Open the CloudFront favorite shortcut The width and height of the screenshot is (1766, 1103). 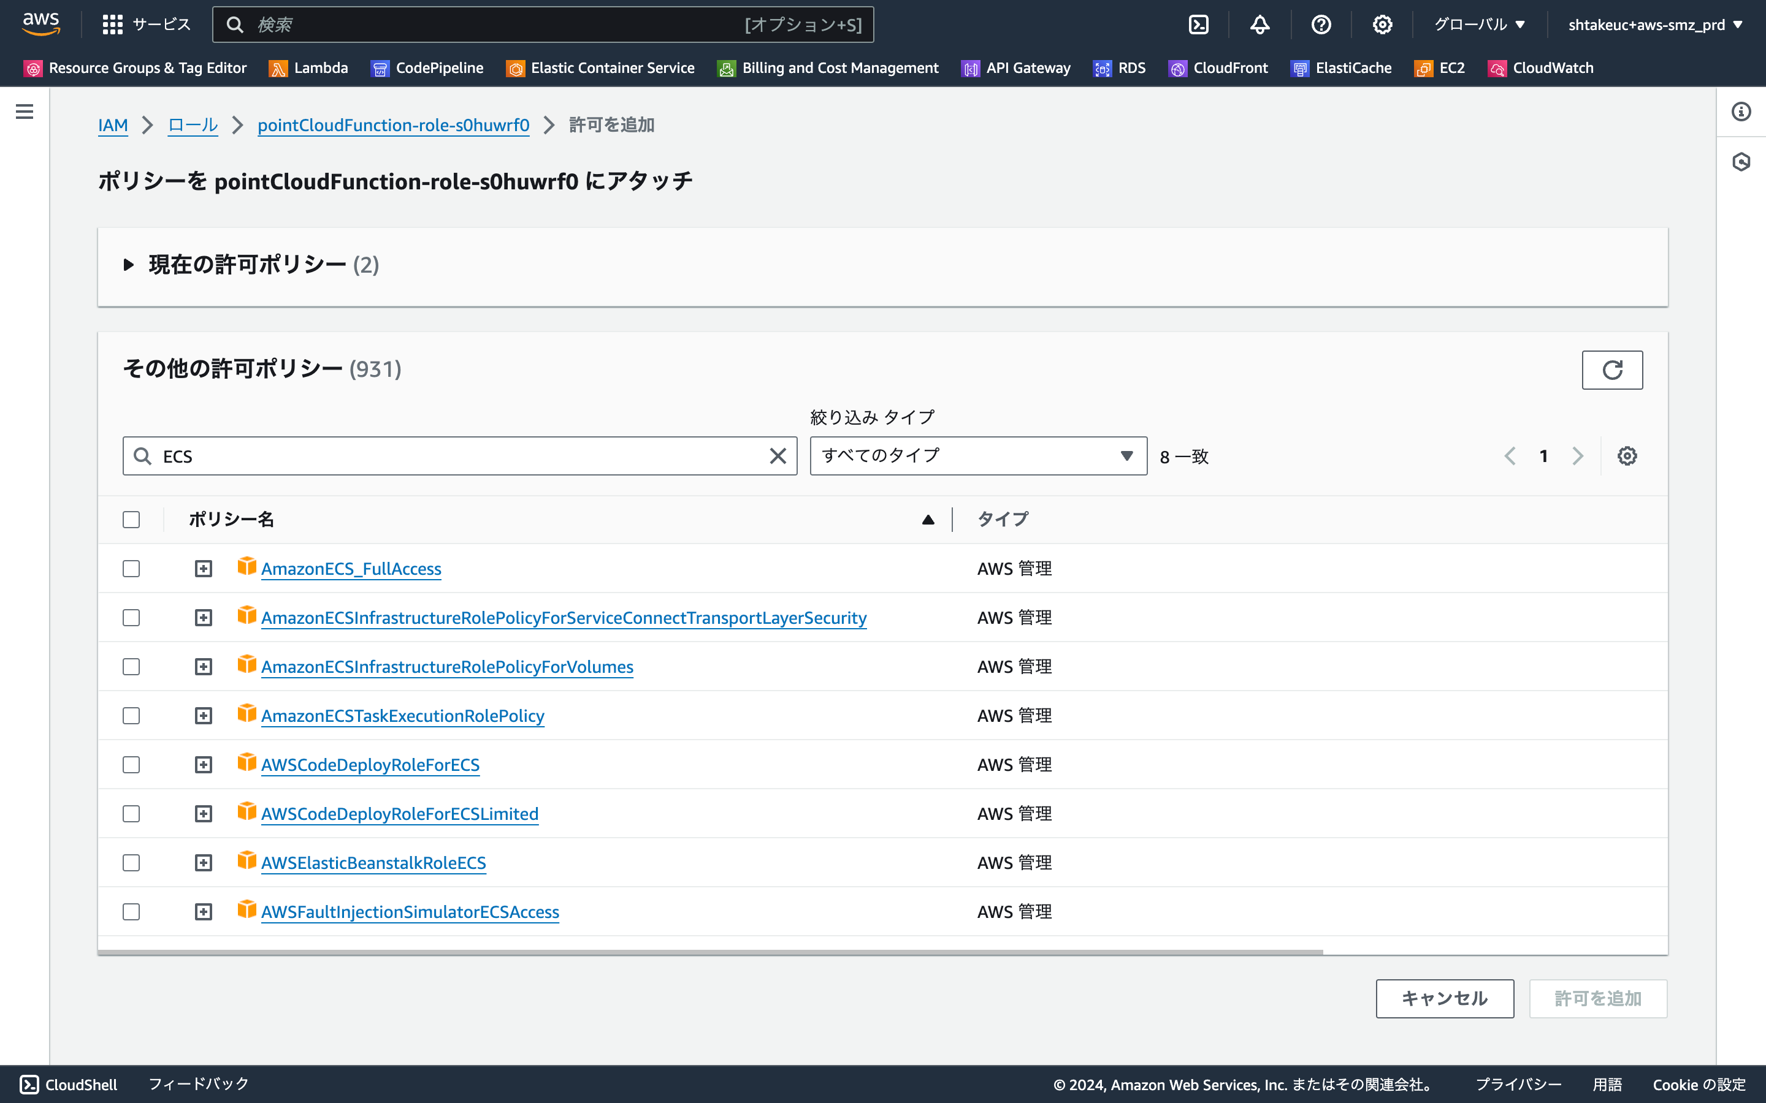[x=1218, y=68]
